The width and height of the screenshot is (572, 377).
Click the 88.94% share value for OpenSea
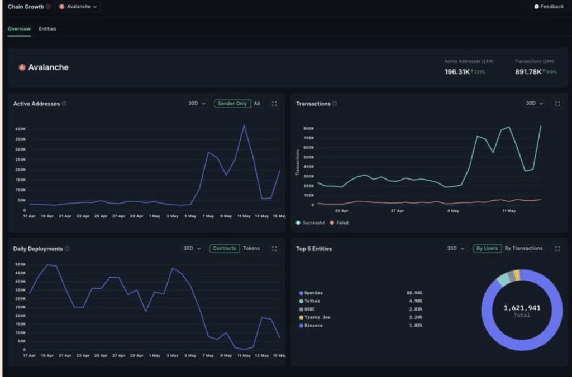pyautogui.click(x=414, y=293)
